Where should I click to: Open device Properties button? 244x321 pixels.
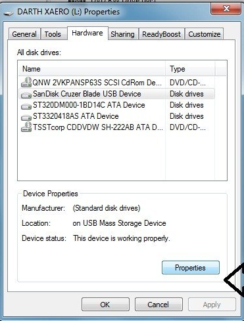tap(191, 268)
